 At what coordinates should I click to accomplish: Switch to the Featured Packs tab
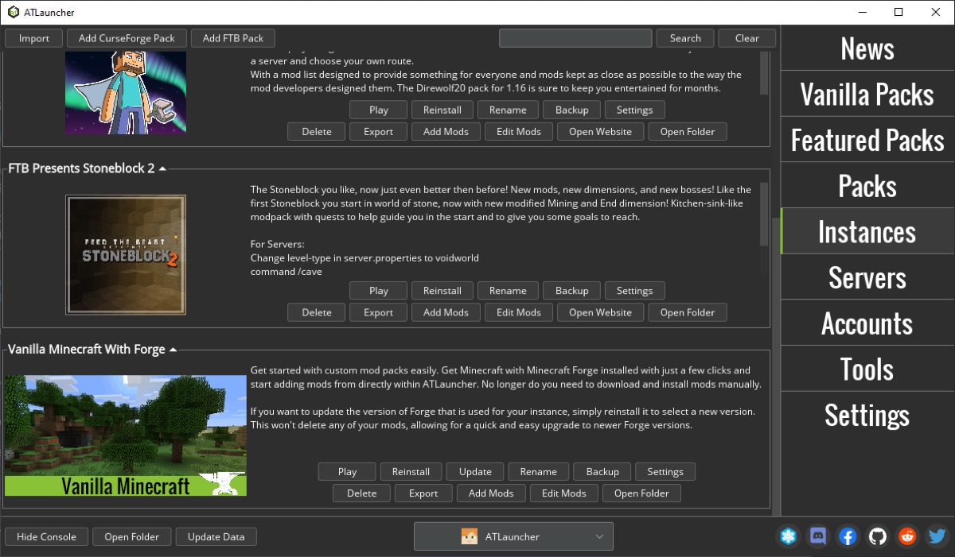tap(867, 140)
